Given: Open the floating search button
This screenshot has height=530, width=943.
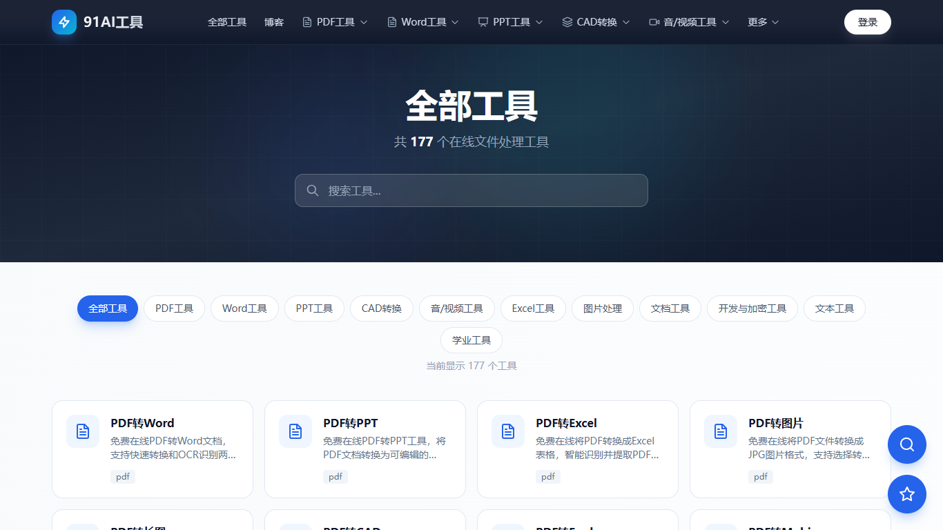Looking at the screenshot, I should (907, 444).
